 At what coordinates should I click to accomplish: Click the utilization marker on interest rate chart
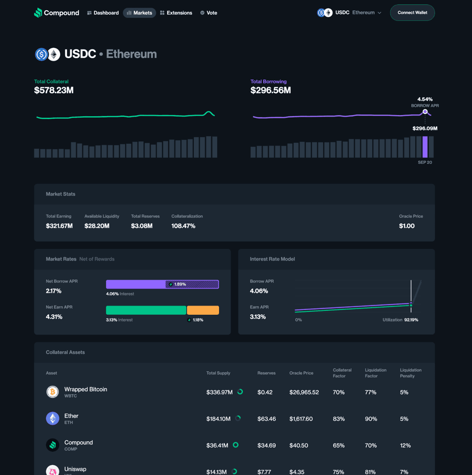411,305
